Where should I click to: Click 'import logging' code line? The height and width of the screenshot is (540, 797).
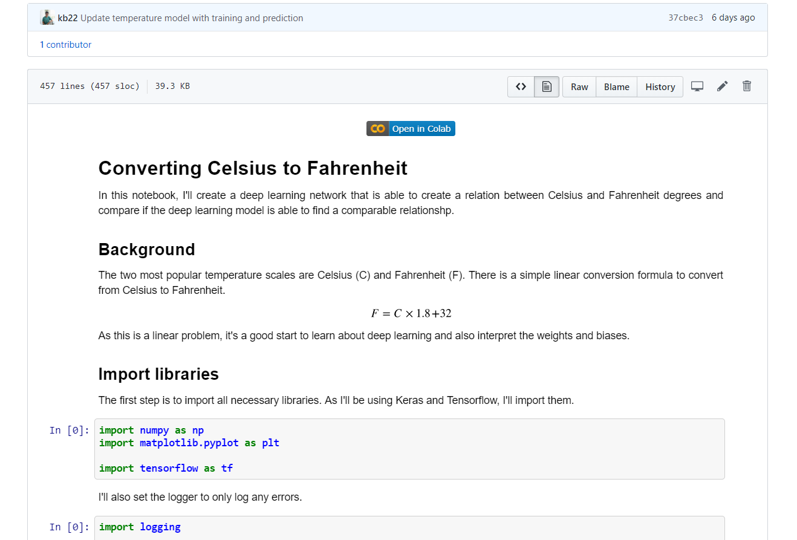pos(140,527)
